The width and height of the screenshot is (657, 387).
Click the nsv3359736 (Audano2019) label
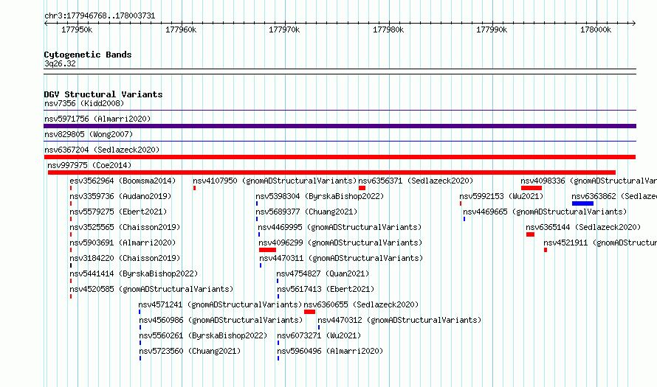[x=120, y=196]
